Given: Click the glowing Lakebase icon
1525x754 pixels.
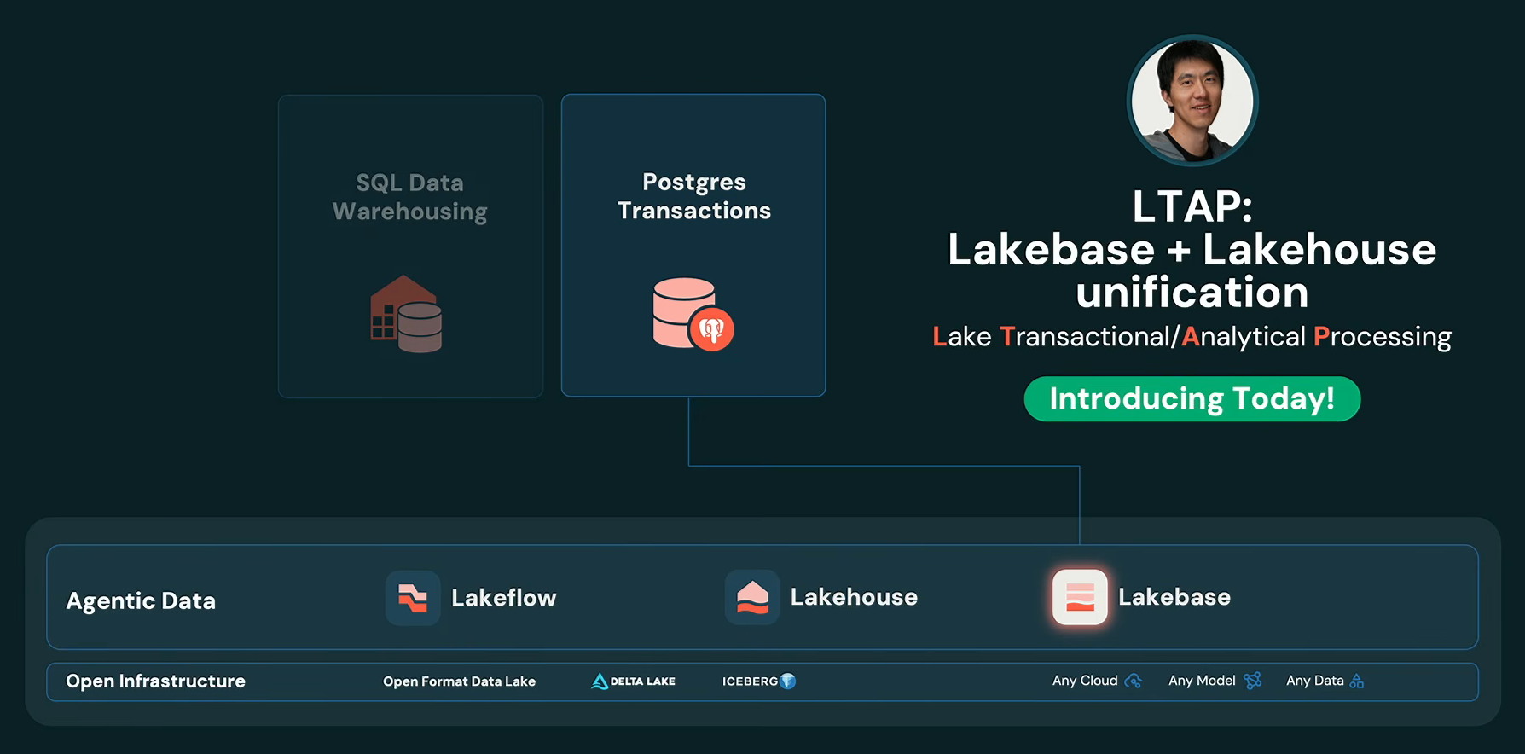Looking at the screenshot, I should coord(1080,597).
